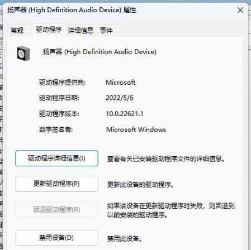
Task: Click the device name beside the speaker icon
Action: 100,52
